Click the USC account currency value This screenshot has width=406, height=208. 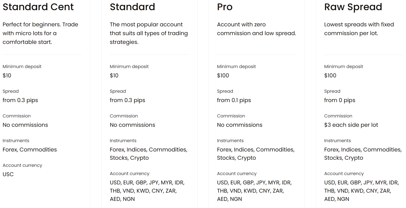coord(8,174)
